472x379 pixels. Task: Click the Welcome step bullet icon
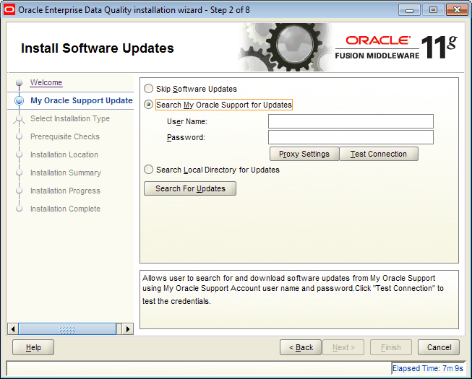point(20,82)
